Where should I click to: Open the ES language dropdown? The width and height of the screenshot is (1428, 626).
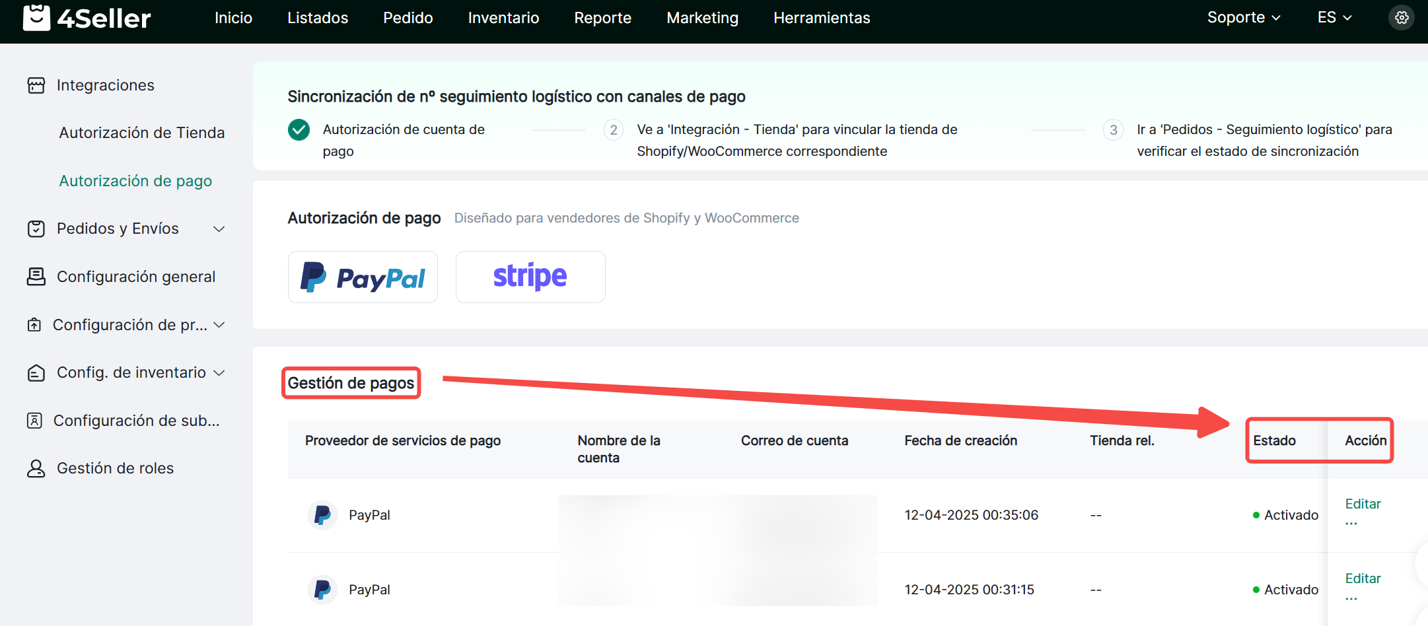pyautogui.click(x=1334, y=18)
